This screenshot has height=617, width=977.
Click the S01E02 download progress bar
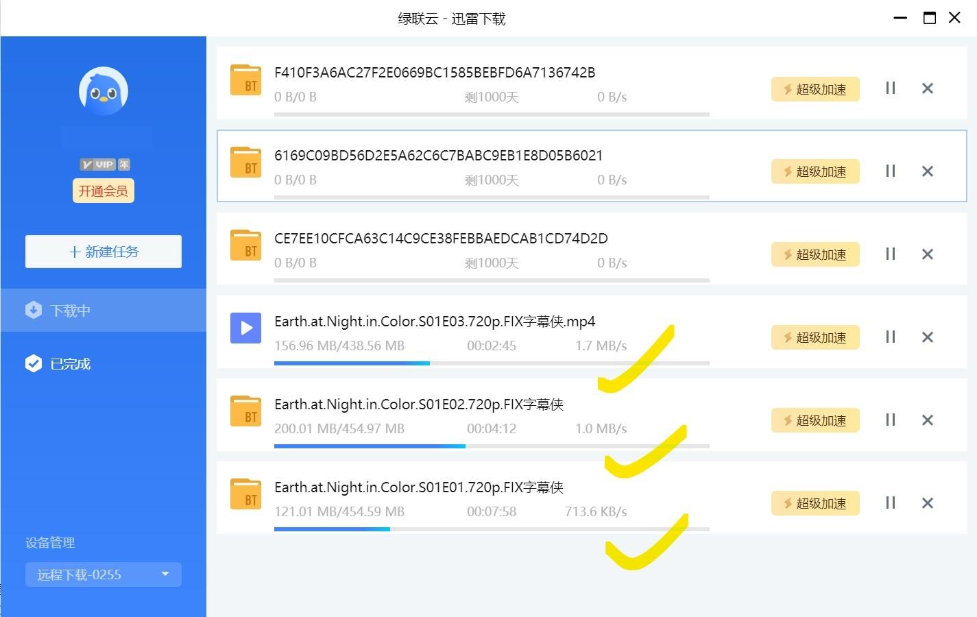(492, 446)
